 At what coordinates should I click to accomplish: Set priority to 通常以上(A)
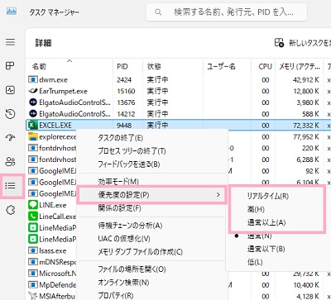tap(266, 222)
